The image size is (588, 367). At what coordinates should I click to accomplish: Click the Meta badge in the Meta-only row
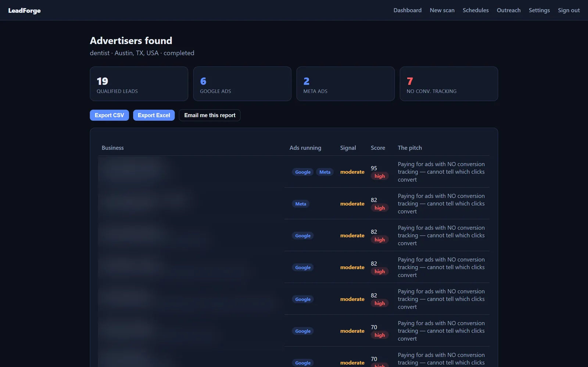tap(301, 204)
